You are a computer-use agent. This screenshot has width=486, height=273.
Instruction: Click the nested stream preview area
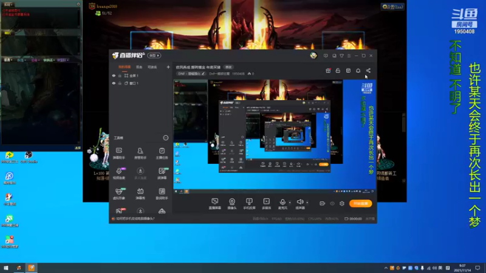click(275, 135)
